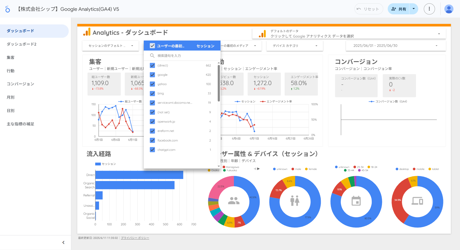Select ダッシュボード in the sidebar

click(34, 31)
